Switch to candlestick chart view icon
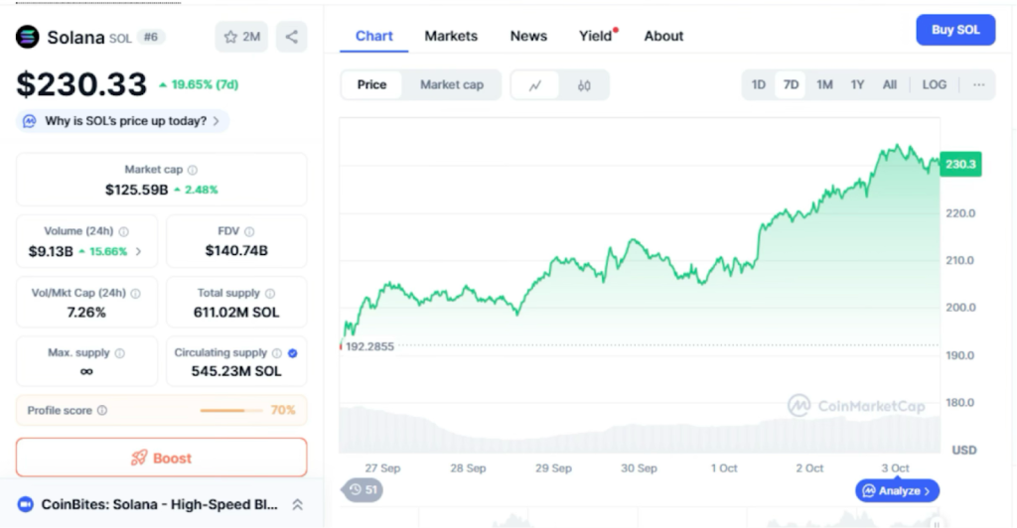The height and width of the screenshot is (528, 1017). [584, 85]
